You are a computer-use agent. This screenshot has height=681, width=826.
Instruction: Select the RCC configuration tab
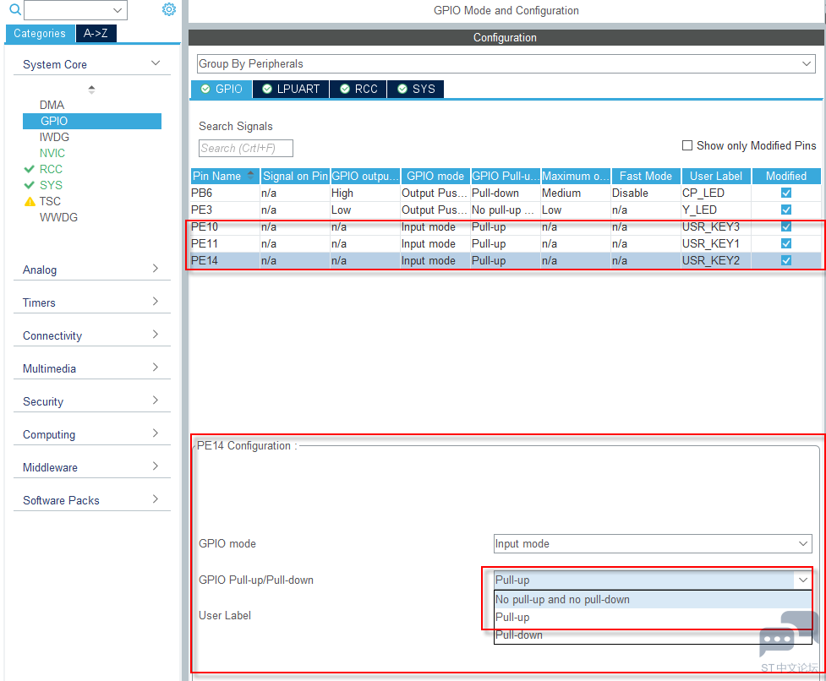358,89
